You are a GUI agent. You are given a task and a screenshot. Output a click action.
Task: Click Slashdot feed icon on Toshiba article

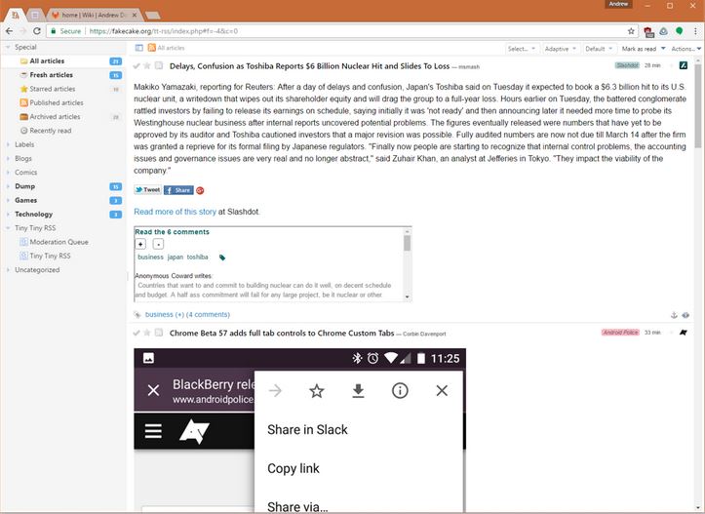click(683, 65)
